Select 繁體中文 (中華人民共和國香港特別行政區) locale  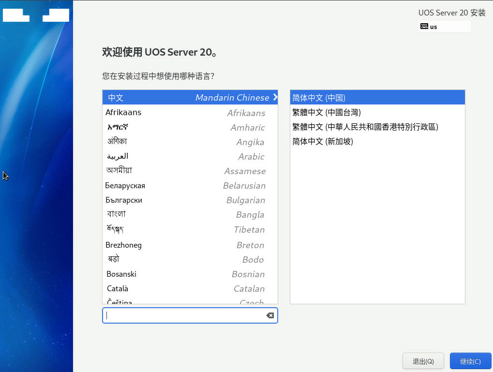click(x=377, y=127)
